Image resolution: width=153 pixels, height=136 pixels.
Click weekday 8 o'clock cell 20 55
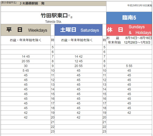tap(26, 61)
